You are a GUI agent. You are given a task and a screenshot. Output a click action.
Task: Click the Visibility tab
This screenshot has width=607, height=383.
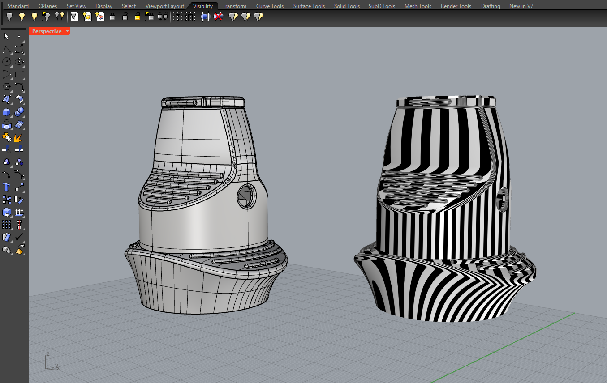point(203,6)
